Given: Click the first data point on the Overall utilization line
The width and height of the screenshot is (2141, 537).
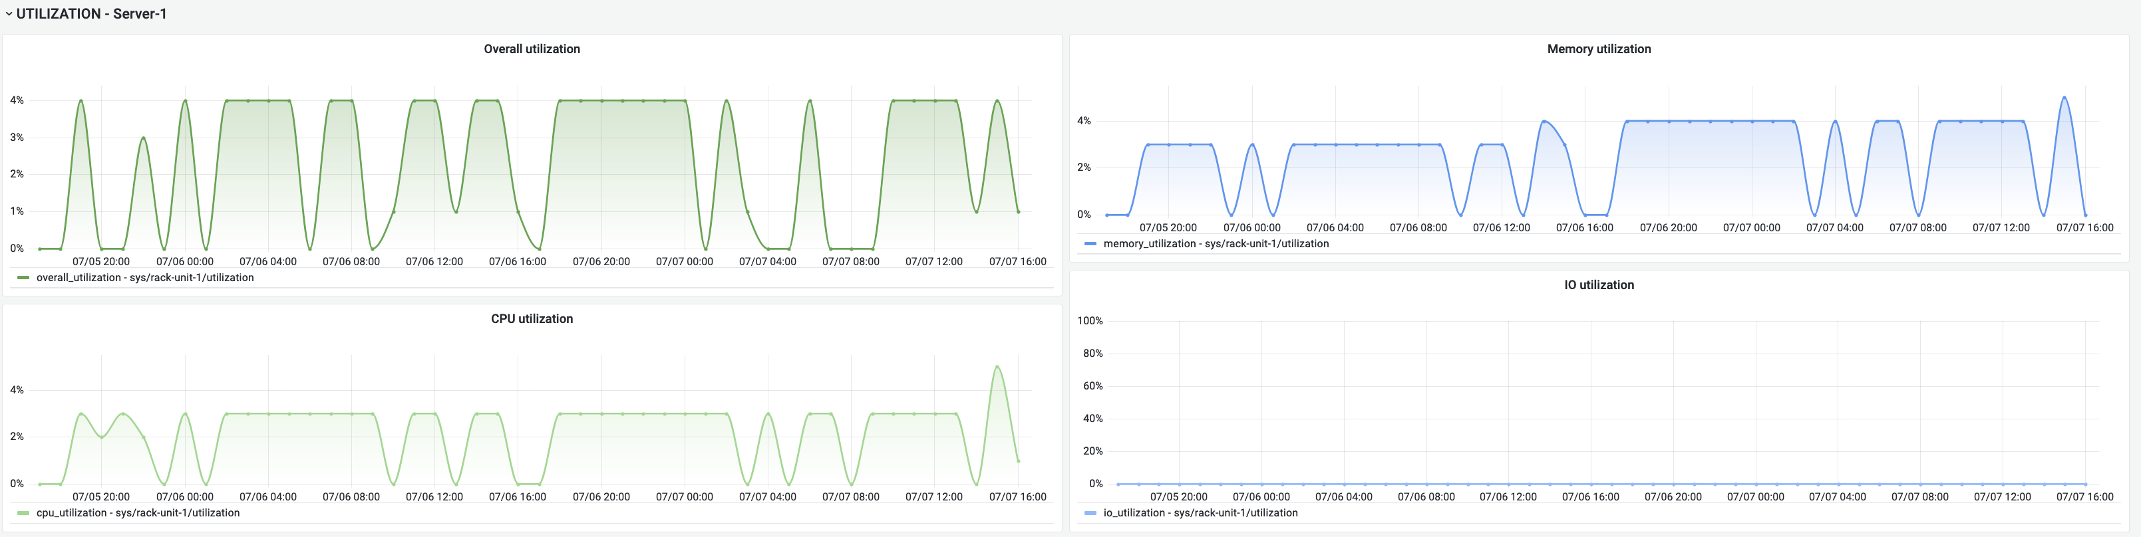Looking at the screenshot, I should click(x=39, y=249).
